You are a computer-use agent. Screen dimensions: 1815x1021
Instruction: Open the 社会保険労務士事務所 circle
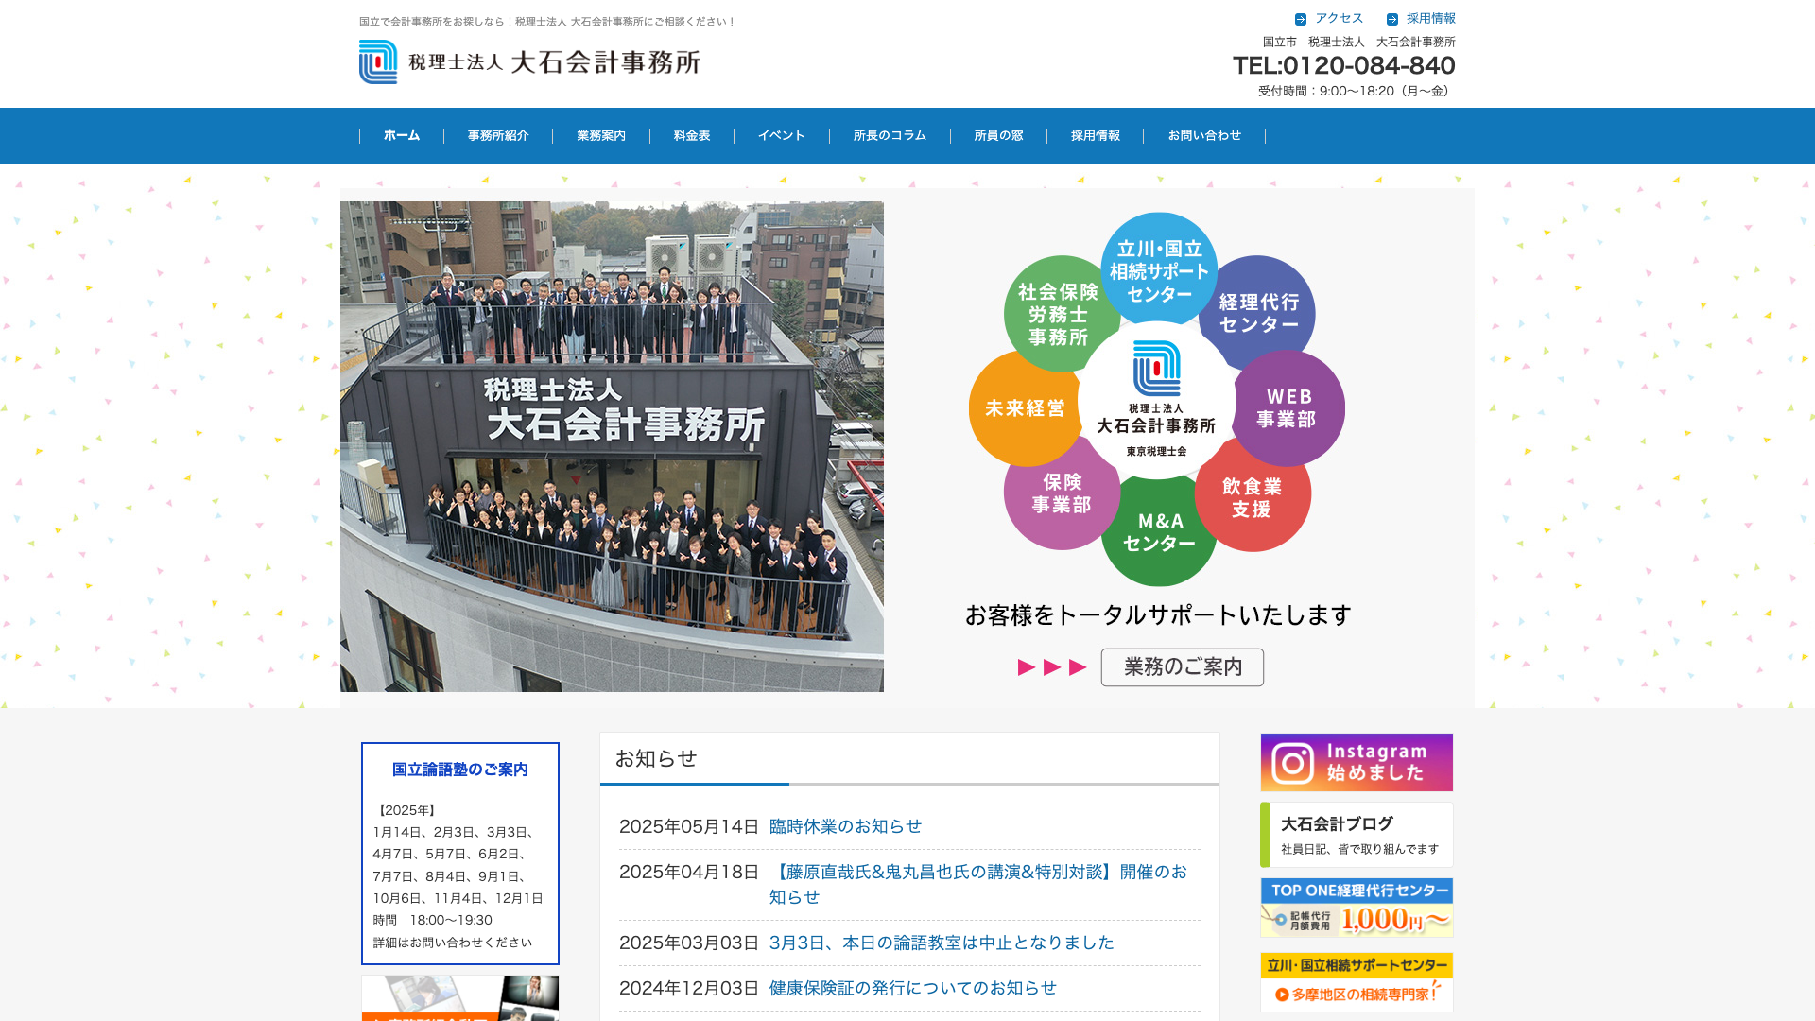(x=1057, y=312)
